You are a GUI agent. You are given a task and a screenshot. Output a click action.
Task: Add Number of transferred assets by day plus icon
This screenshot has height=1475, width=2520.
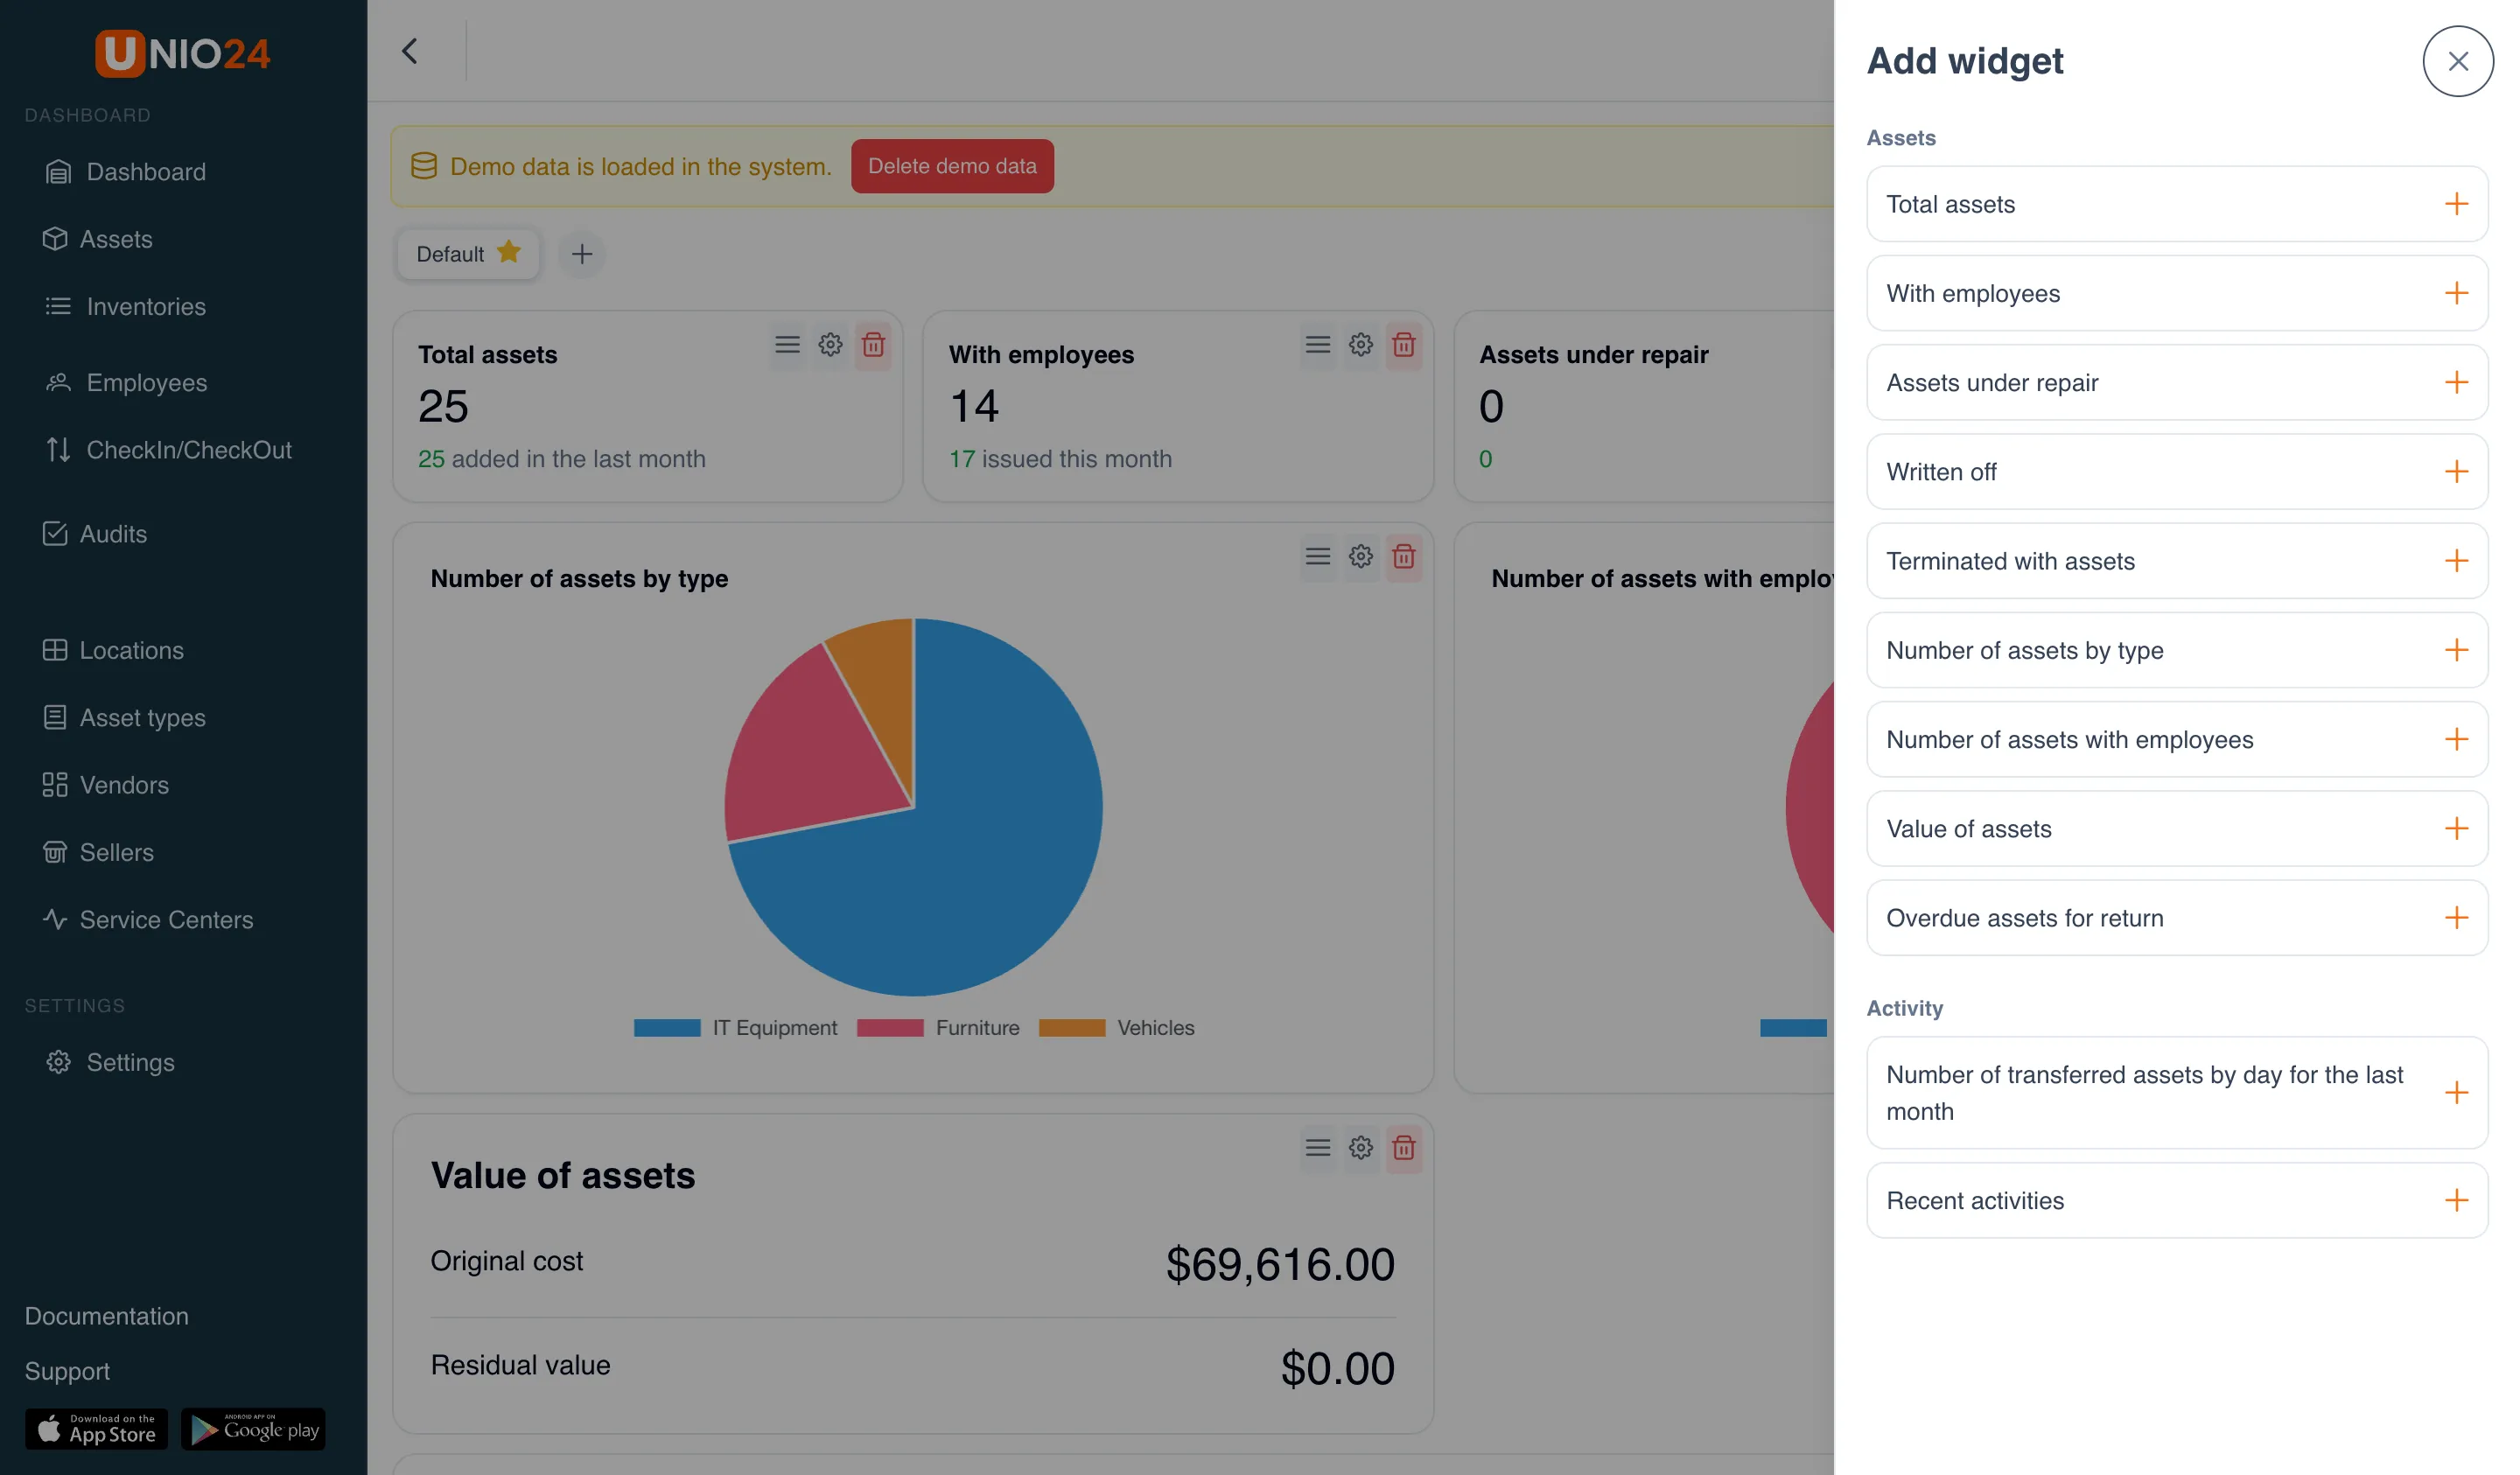(x=2456, y=1092)
